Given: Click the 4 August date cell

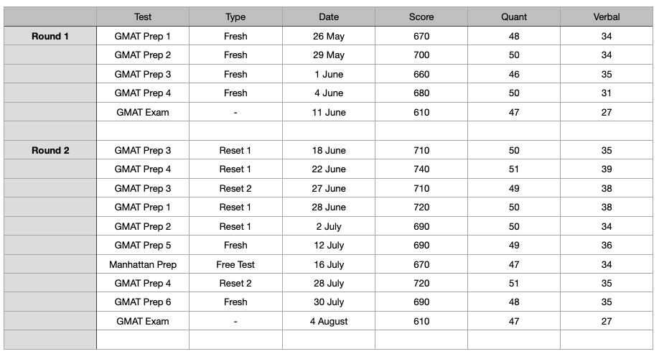Looking at the screenshot, I should coord(329,322).
